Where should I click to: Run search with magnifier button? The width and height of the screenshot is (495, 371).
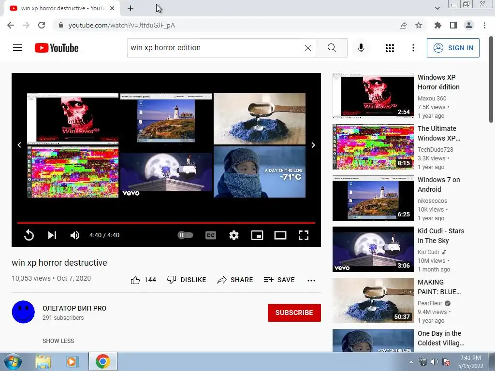coord(332,48)
